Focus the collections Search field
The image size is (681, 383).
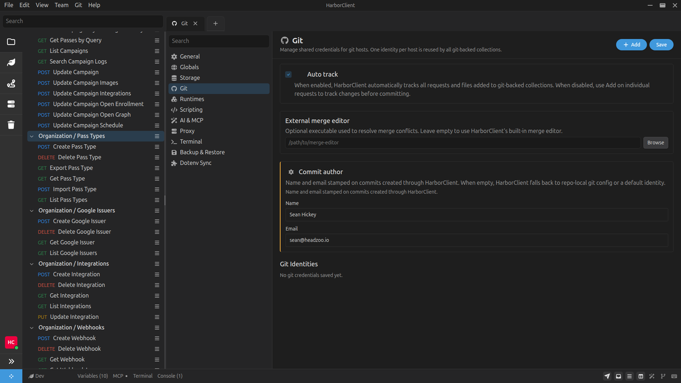[x=82, y=21]
